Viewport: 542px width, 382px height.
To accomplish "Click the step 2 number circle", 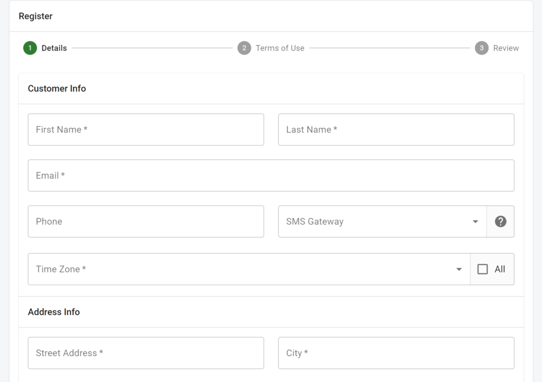I will pos(244,48).
